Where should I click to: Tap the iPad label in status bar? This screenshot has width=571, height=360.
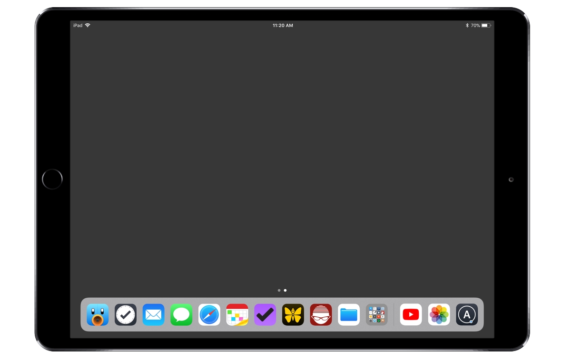tap(78, 26)
